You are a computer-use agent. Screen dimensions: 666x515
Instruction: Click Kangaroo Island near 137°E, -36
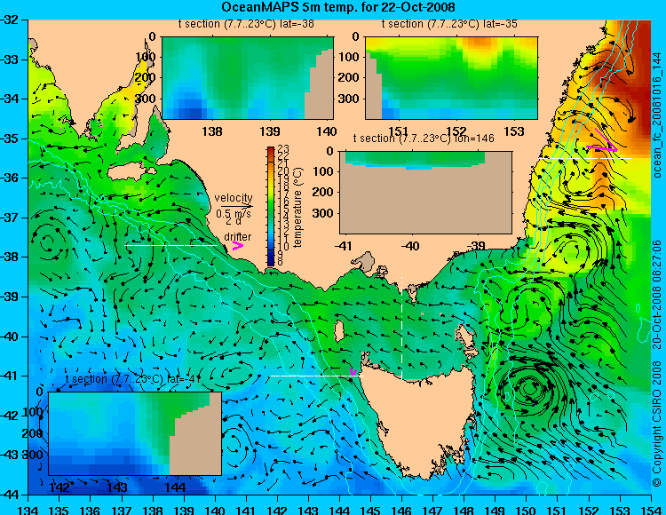[x=131, y=171]
